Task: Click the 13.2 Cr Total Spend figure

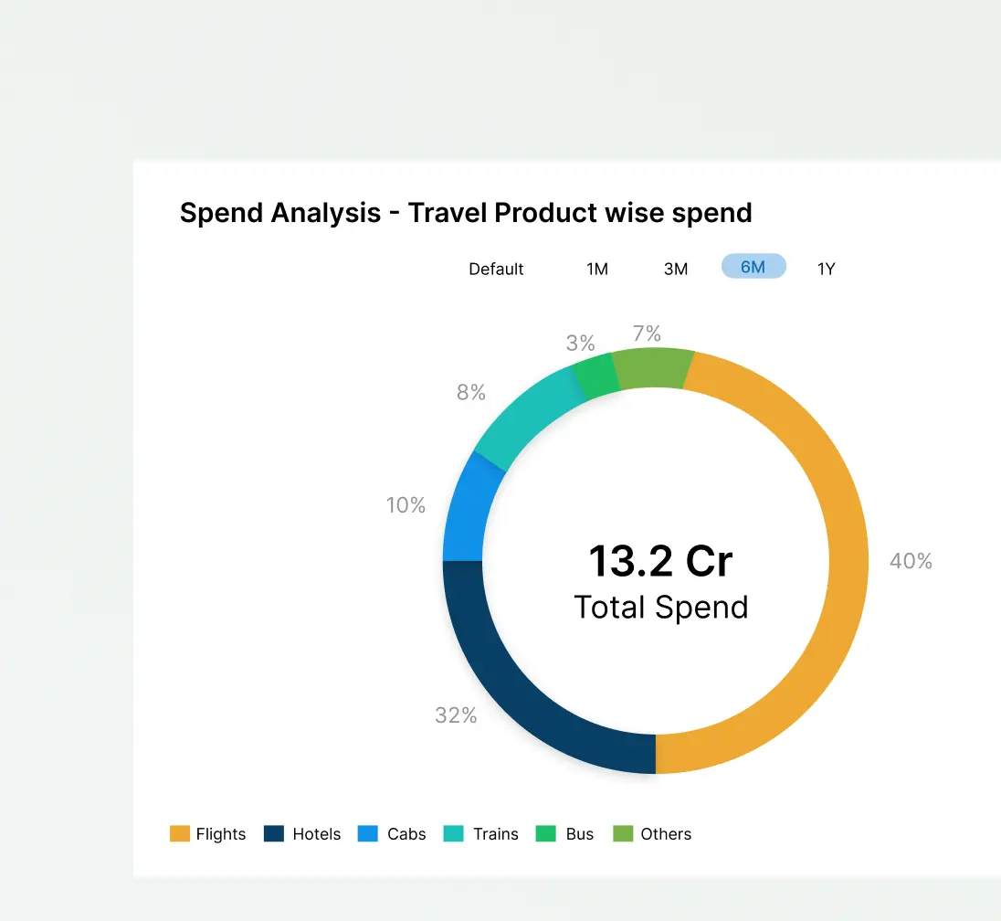Action: click(x=659, y=561)
